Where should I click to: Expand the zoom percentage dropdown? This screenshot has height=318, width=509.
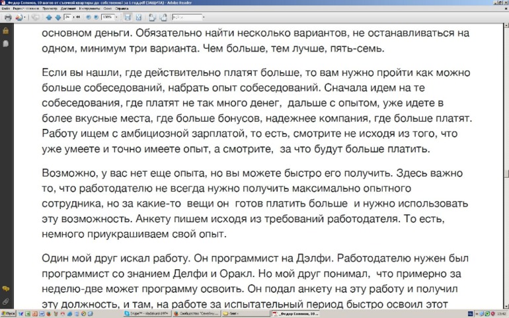pyautogui.click(x=116, y=17)
